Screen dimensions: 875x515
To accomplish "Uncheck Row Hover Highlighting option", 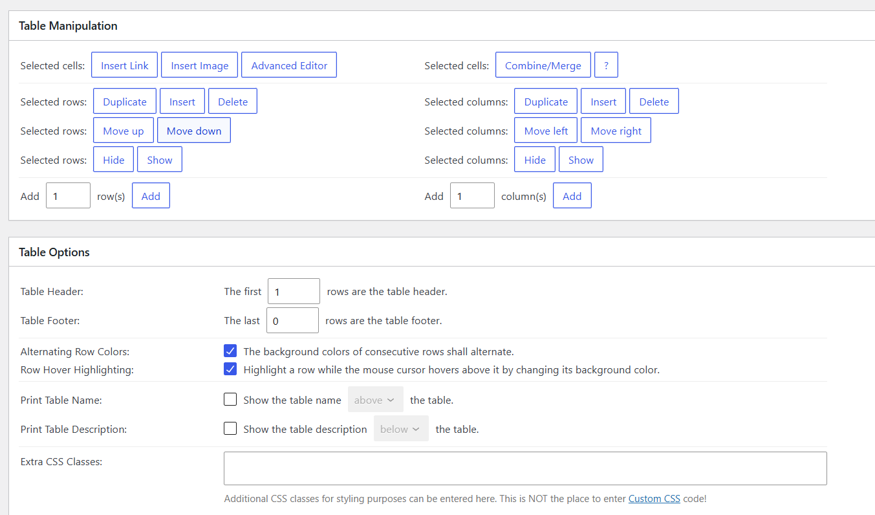I will [230, 369].
